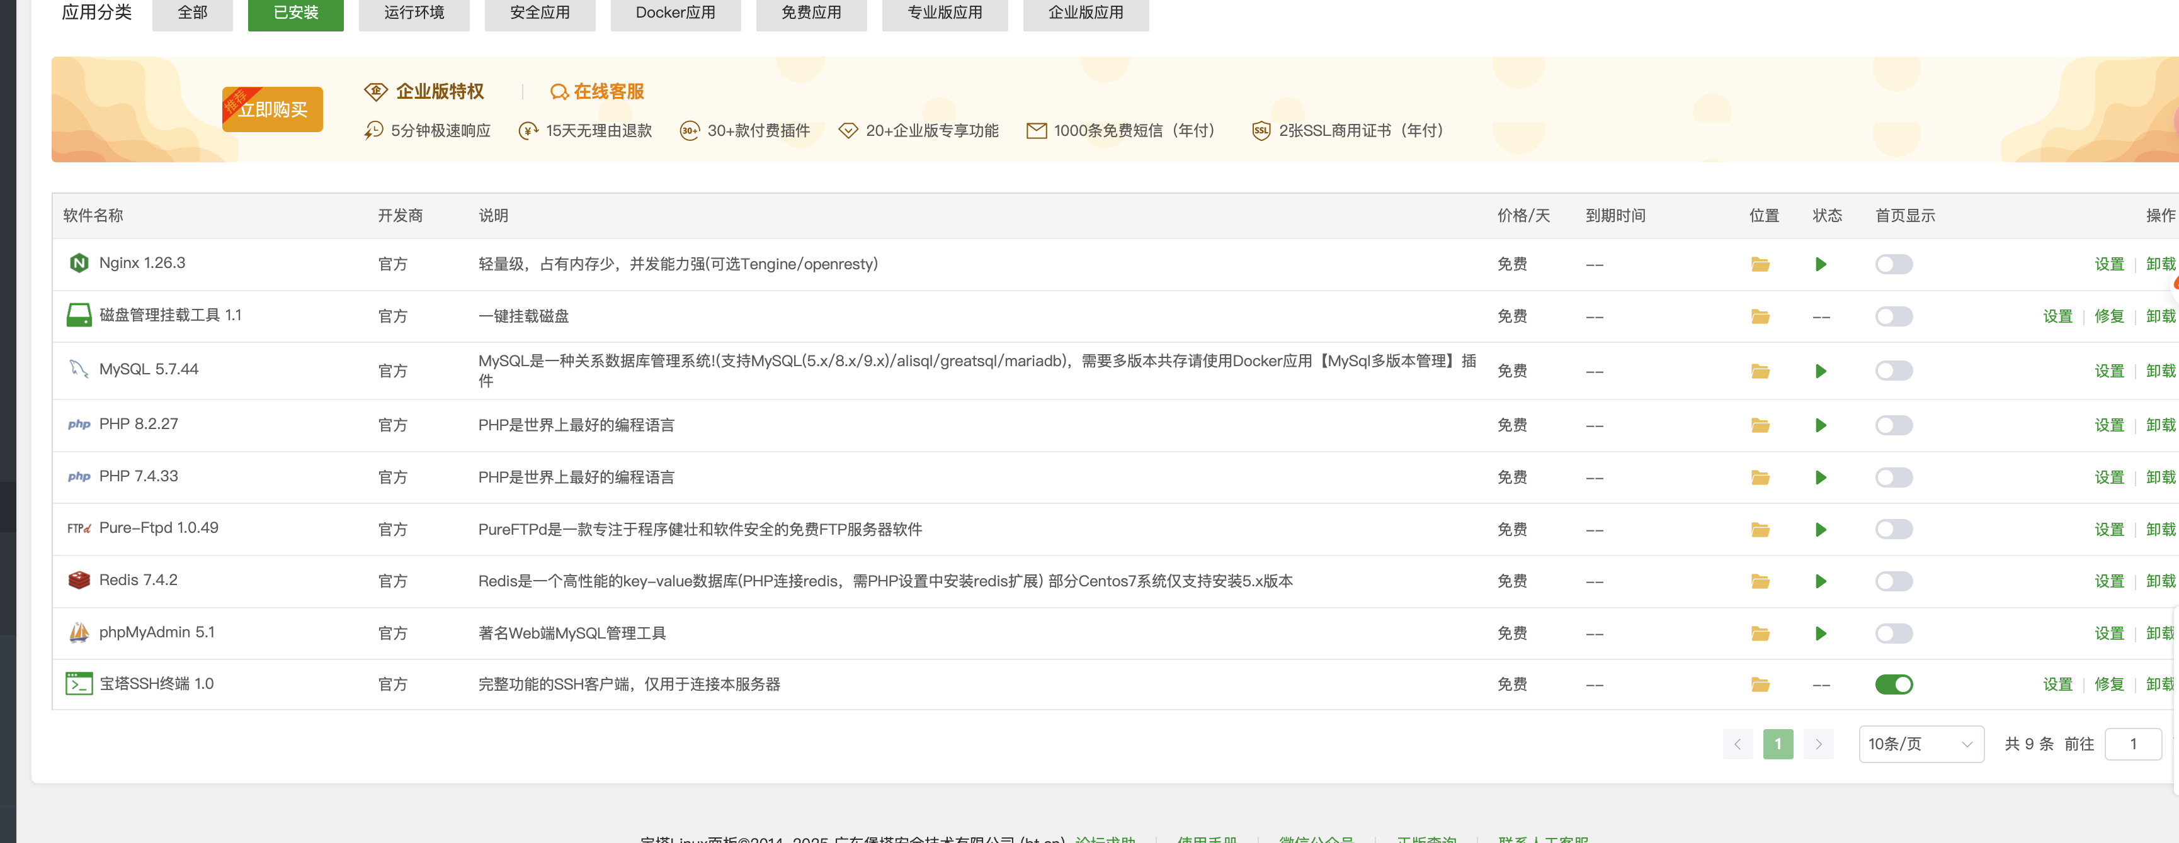This screenshot has height=843, width=2179.
Task: Switch to 全部 category tab
Action: (x=192, y=13)
